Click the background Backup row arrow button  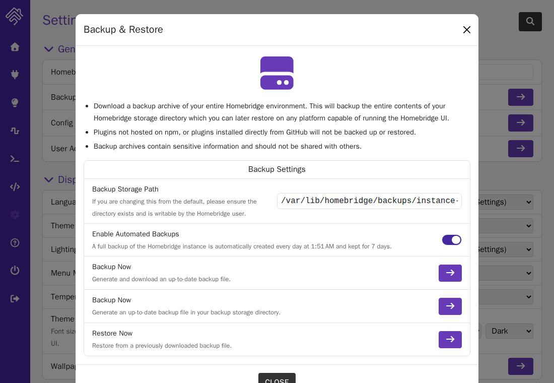click(x=520, y=97)
